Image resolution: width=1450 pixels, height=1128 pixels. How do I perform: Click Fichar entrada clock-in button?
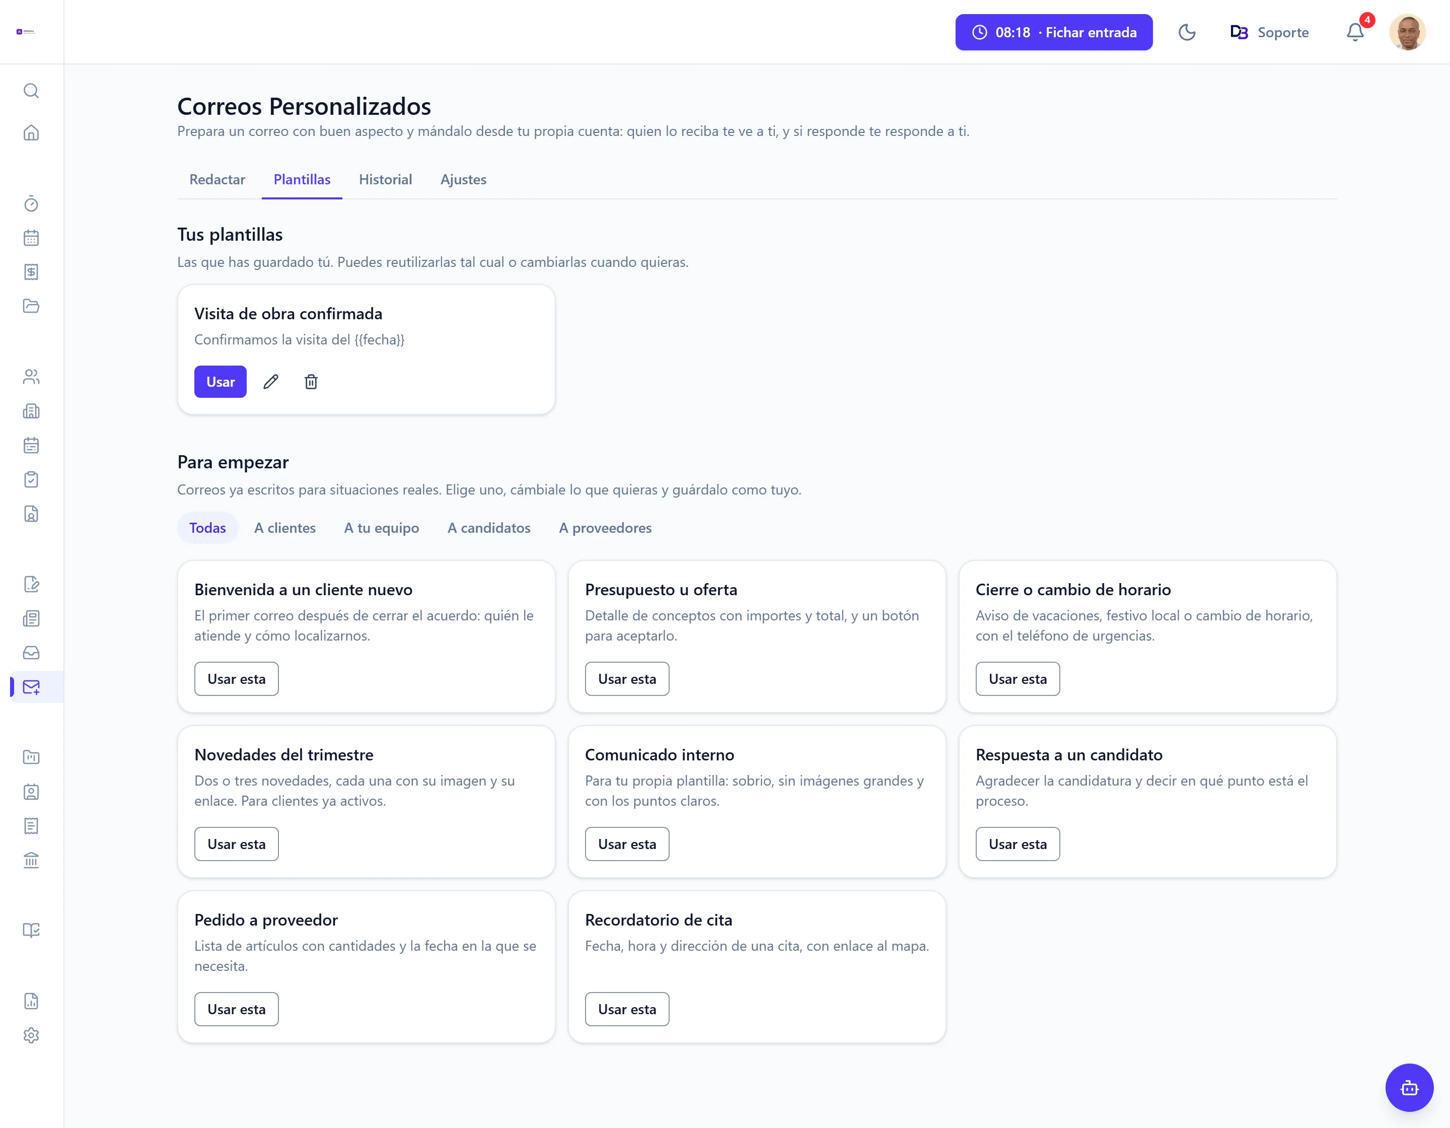tap(1054, 32)
